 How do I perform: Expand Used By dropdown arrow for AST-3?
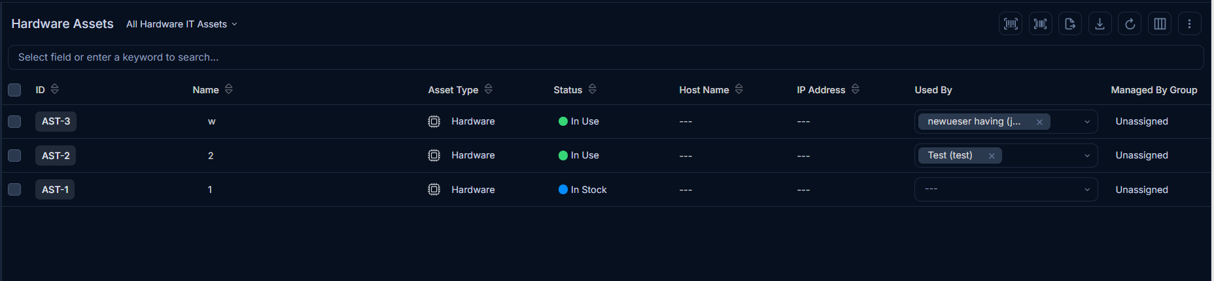1087,122
